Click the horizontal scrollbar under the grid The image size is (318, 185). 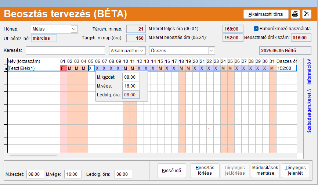click(34, 156)
